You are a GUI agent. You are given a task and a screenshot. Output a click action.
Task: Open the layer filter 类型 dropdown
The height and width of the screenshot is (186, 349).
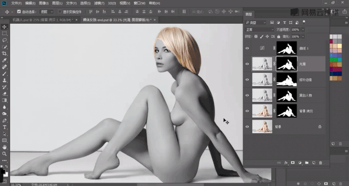[x=255, y=22]
